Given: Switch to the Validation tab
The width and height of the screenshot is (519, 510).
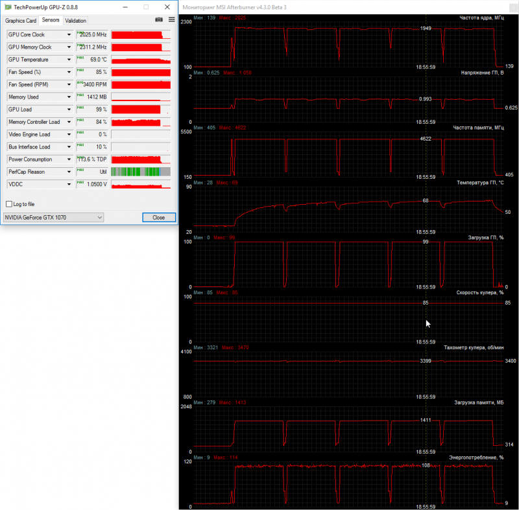Looking at the screenshot, I should click(x=75, y=21).
